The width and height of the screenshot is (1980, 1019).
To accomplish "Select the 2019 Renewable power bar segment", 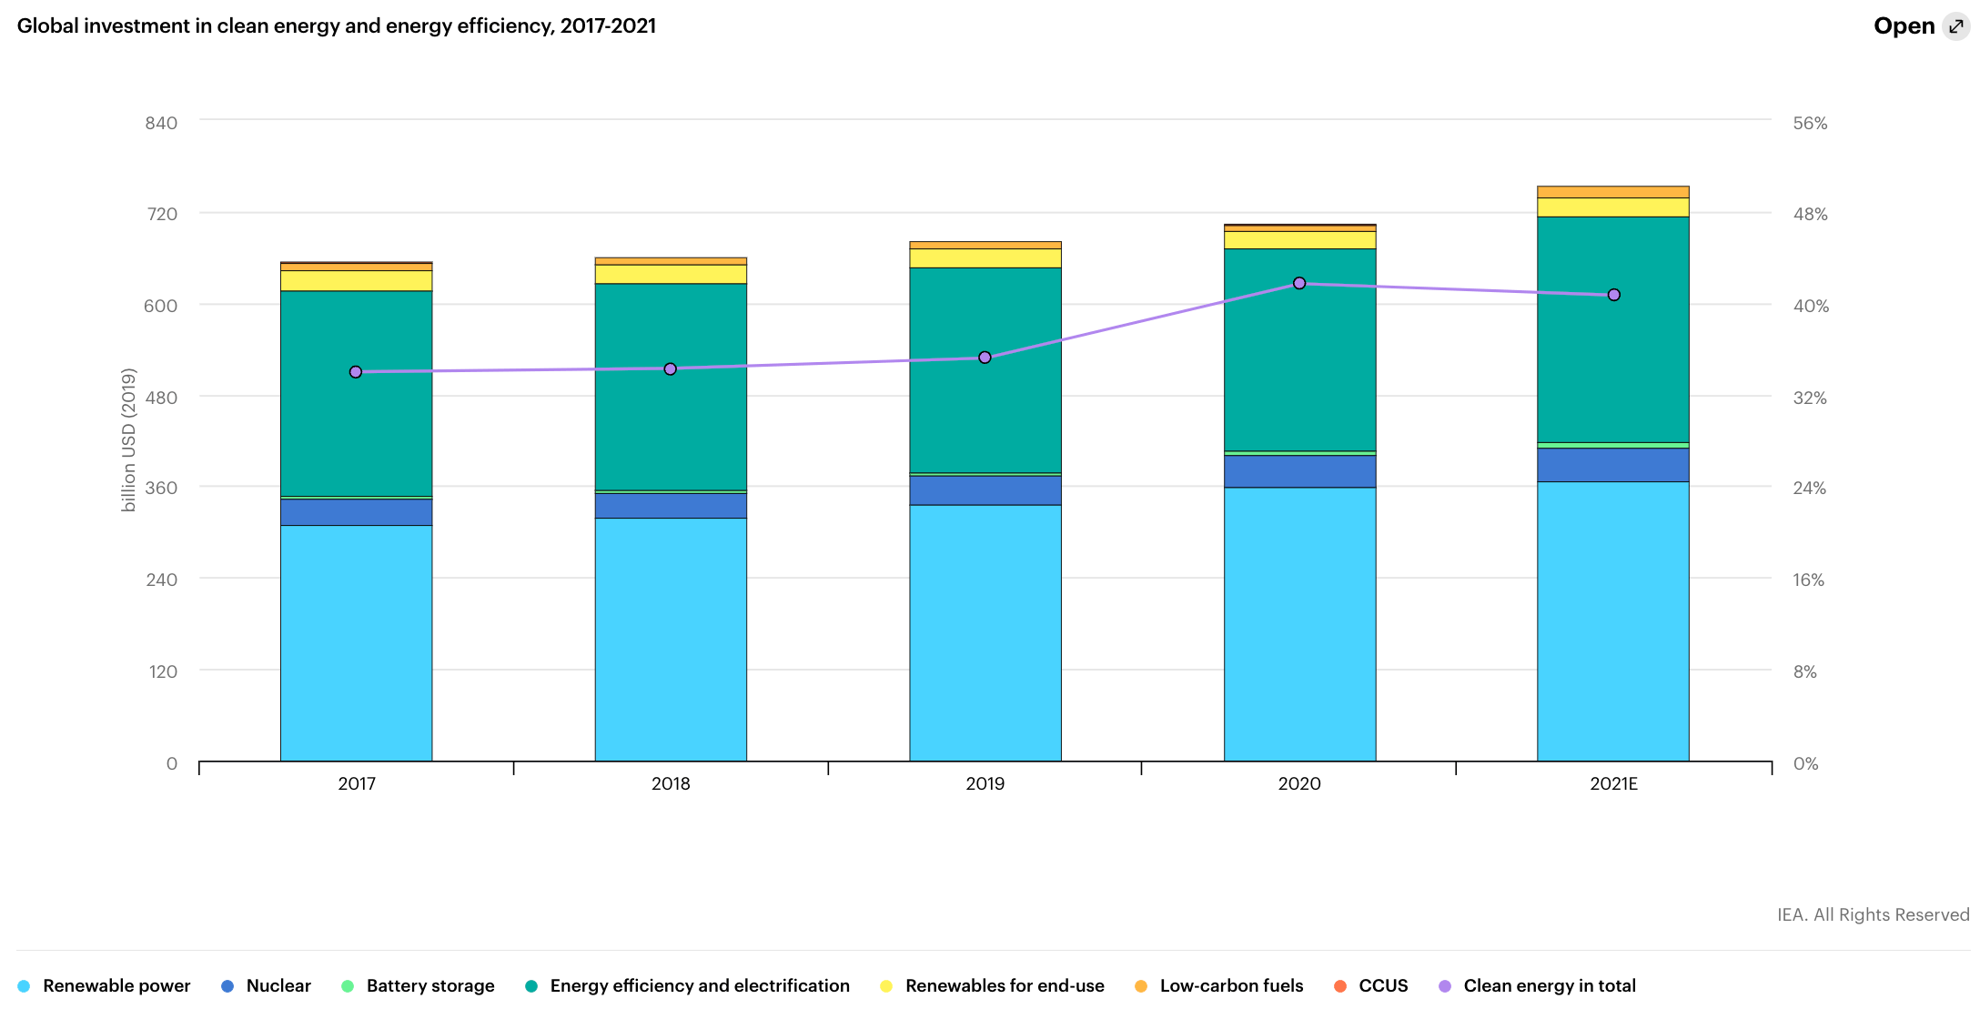I will (x=985, y=633).
